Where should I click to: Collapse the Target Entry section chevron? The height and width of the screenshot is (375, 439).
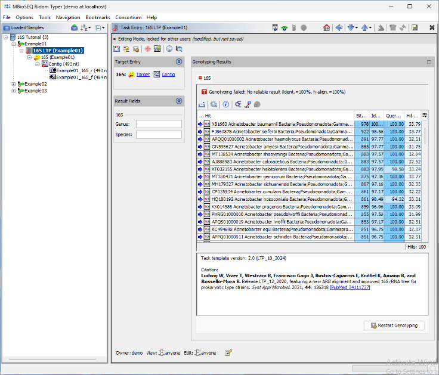[179, 62]
